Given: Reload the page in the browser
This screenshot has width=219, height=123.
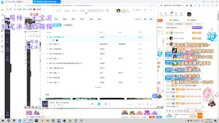Looking at the screenshot, I should 15,5.
